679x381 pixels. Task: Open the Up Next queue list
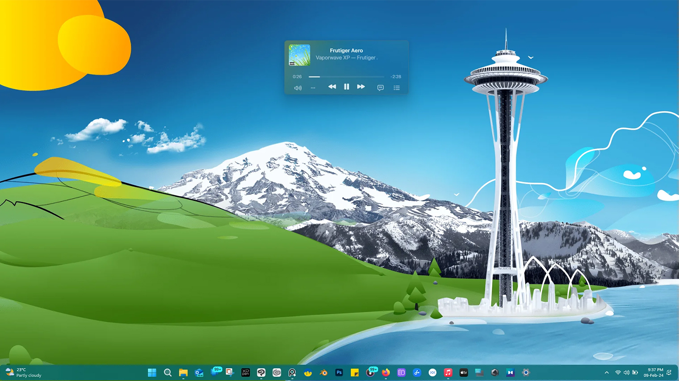click(x=397, y=88)
